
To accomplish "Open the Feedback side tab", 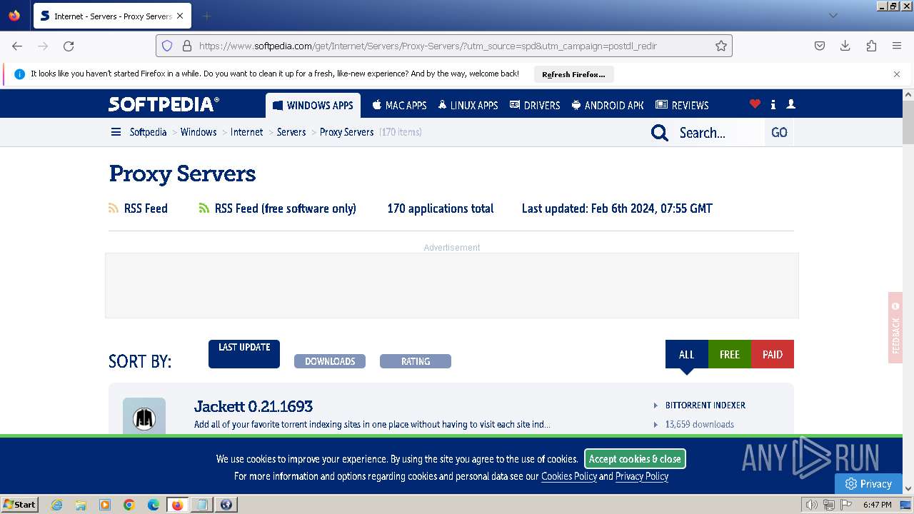I will click(x=895, y=328).
